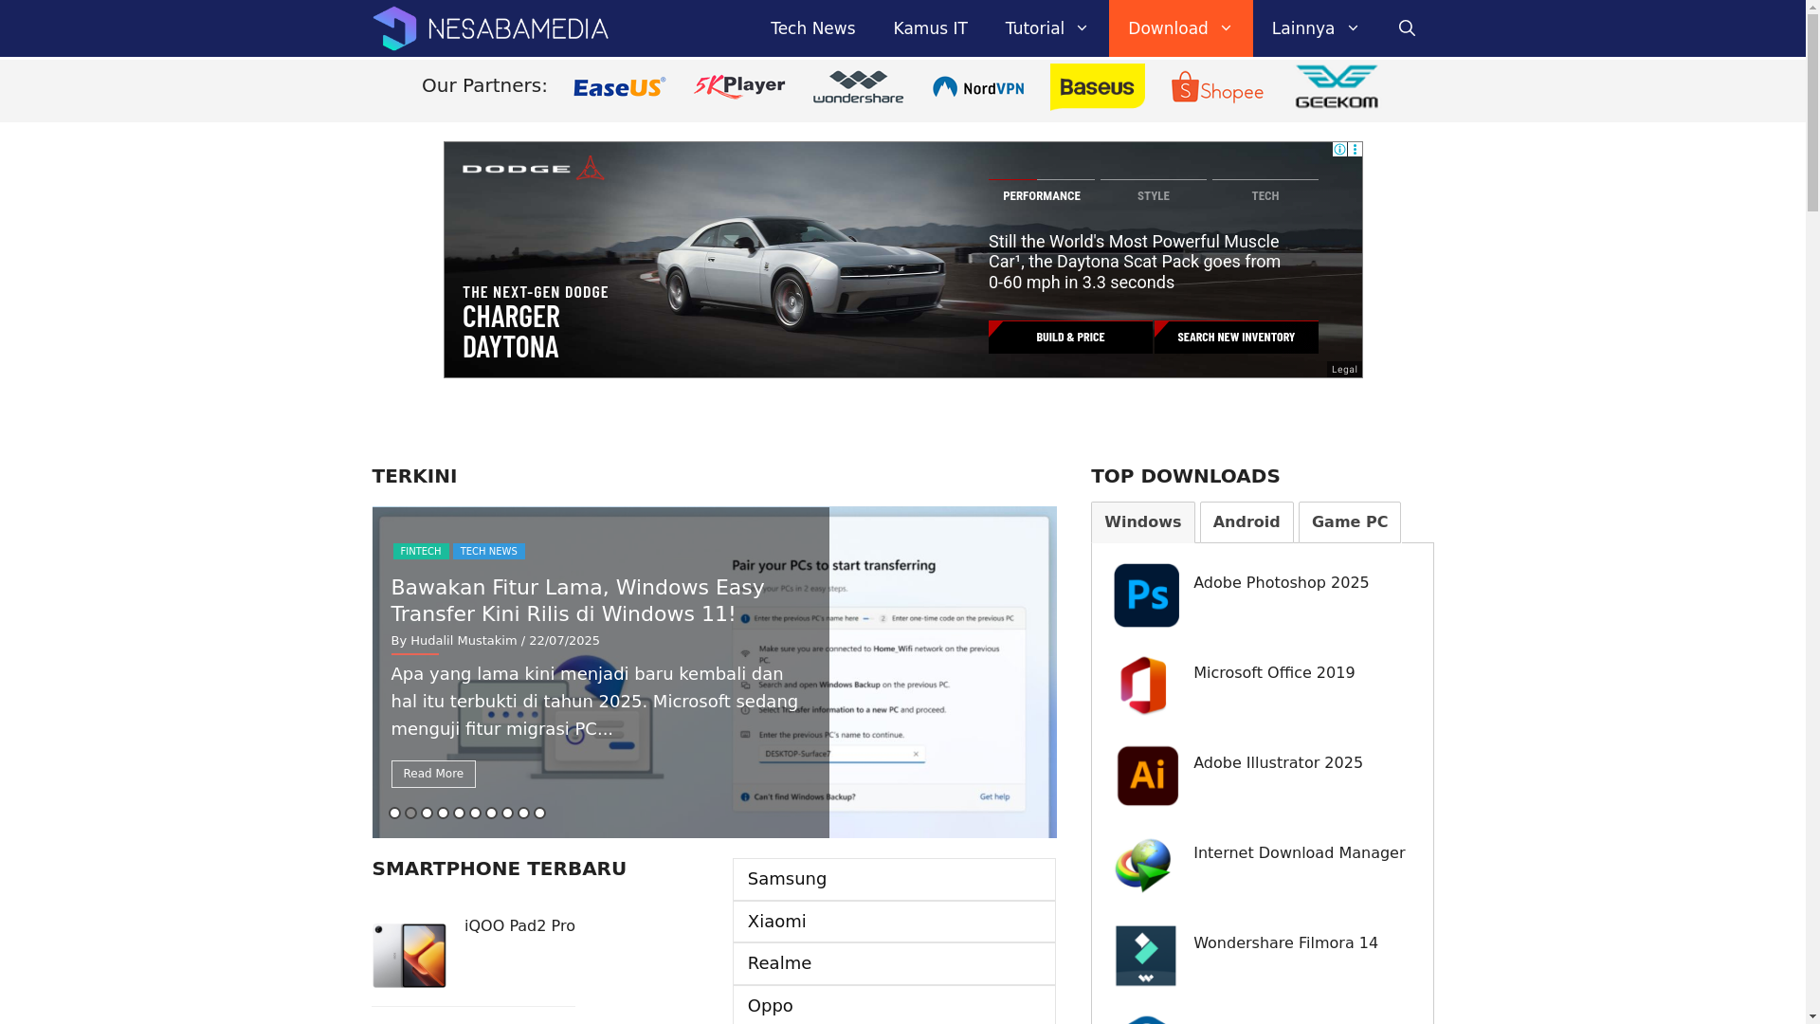
Task: Select slider dot 4
Action: tap(443, 814)
